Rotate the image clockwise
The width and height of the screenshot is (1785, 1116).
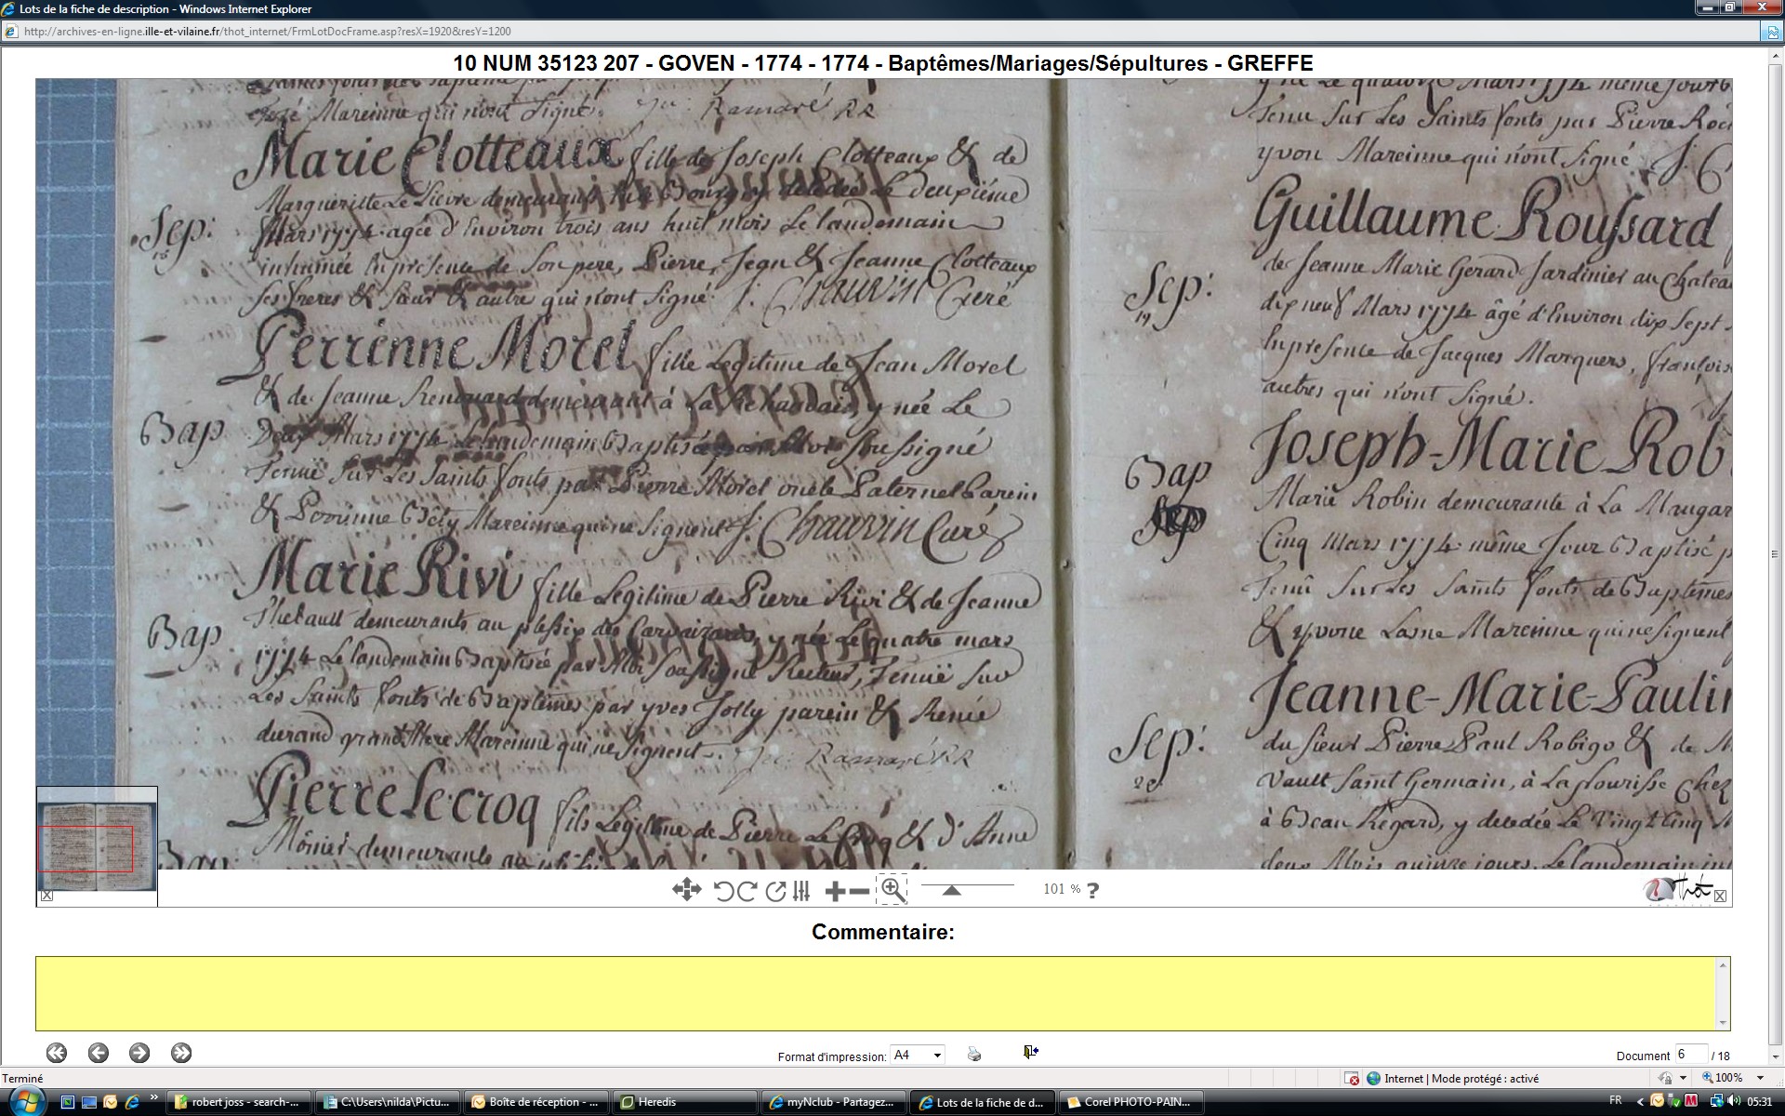(x=747, y=891)
